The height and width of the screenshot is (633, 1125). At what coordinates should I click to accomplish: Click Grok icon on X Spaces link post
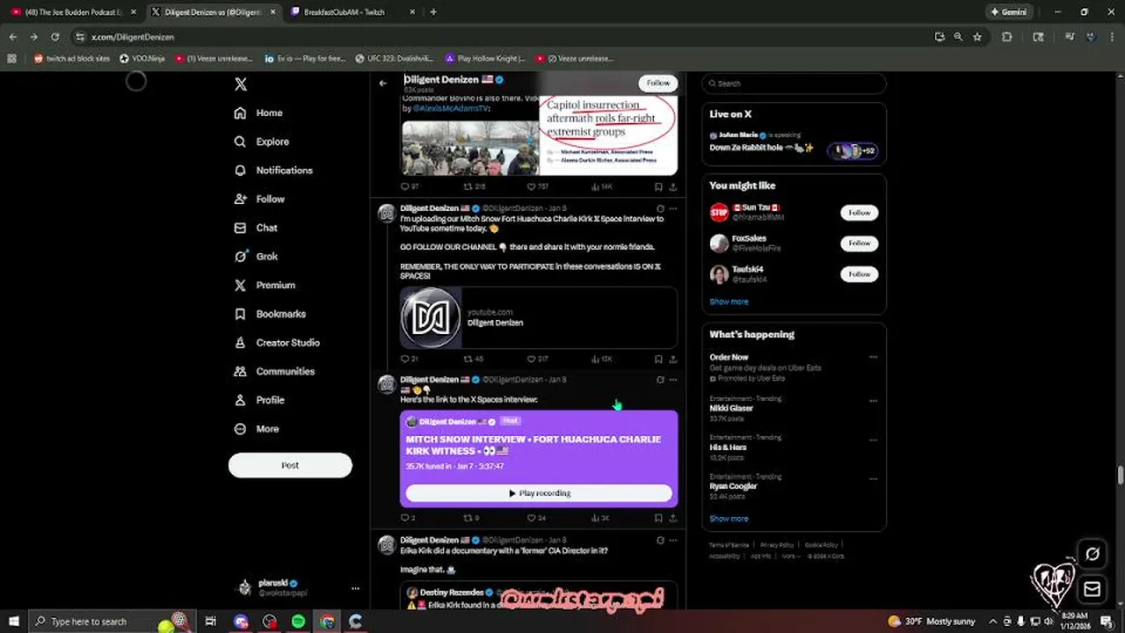tap(659, 380)
